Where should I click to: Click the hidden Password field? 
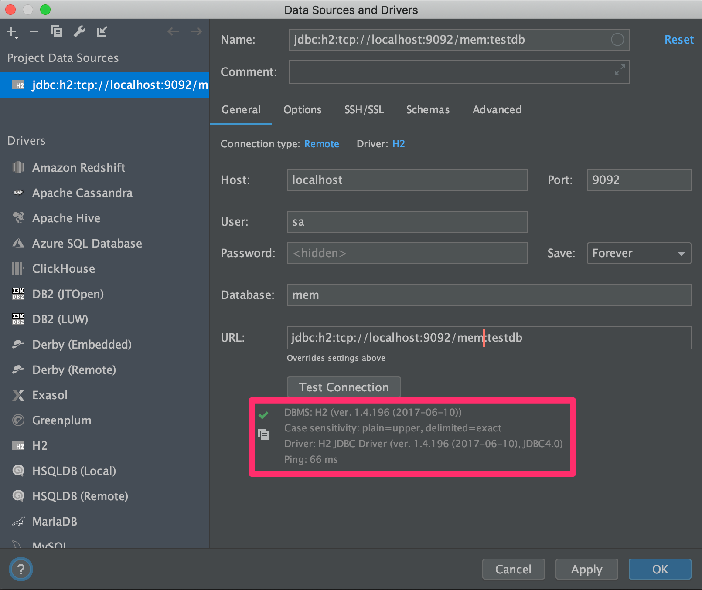pos(407,253)
